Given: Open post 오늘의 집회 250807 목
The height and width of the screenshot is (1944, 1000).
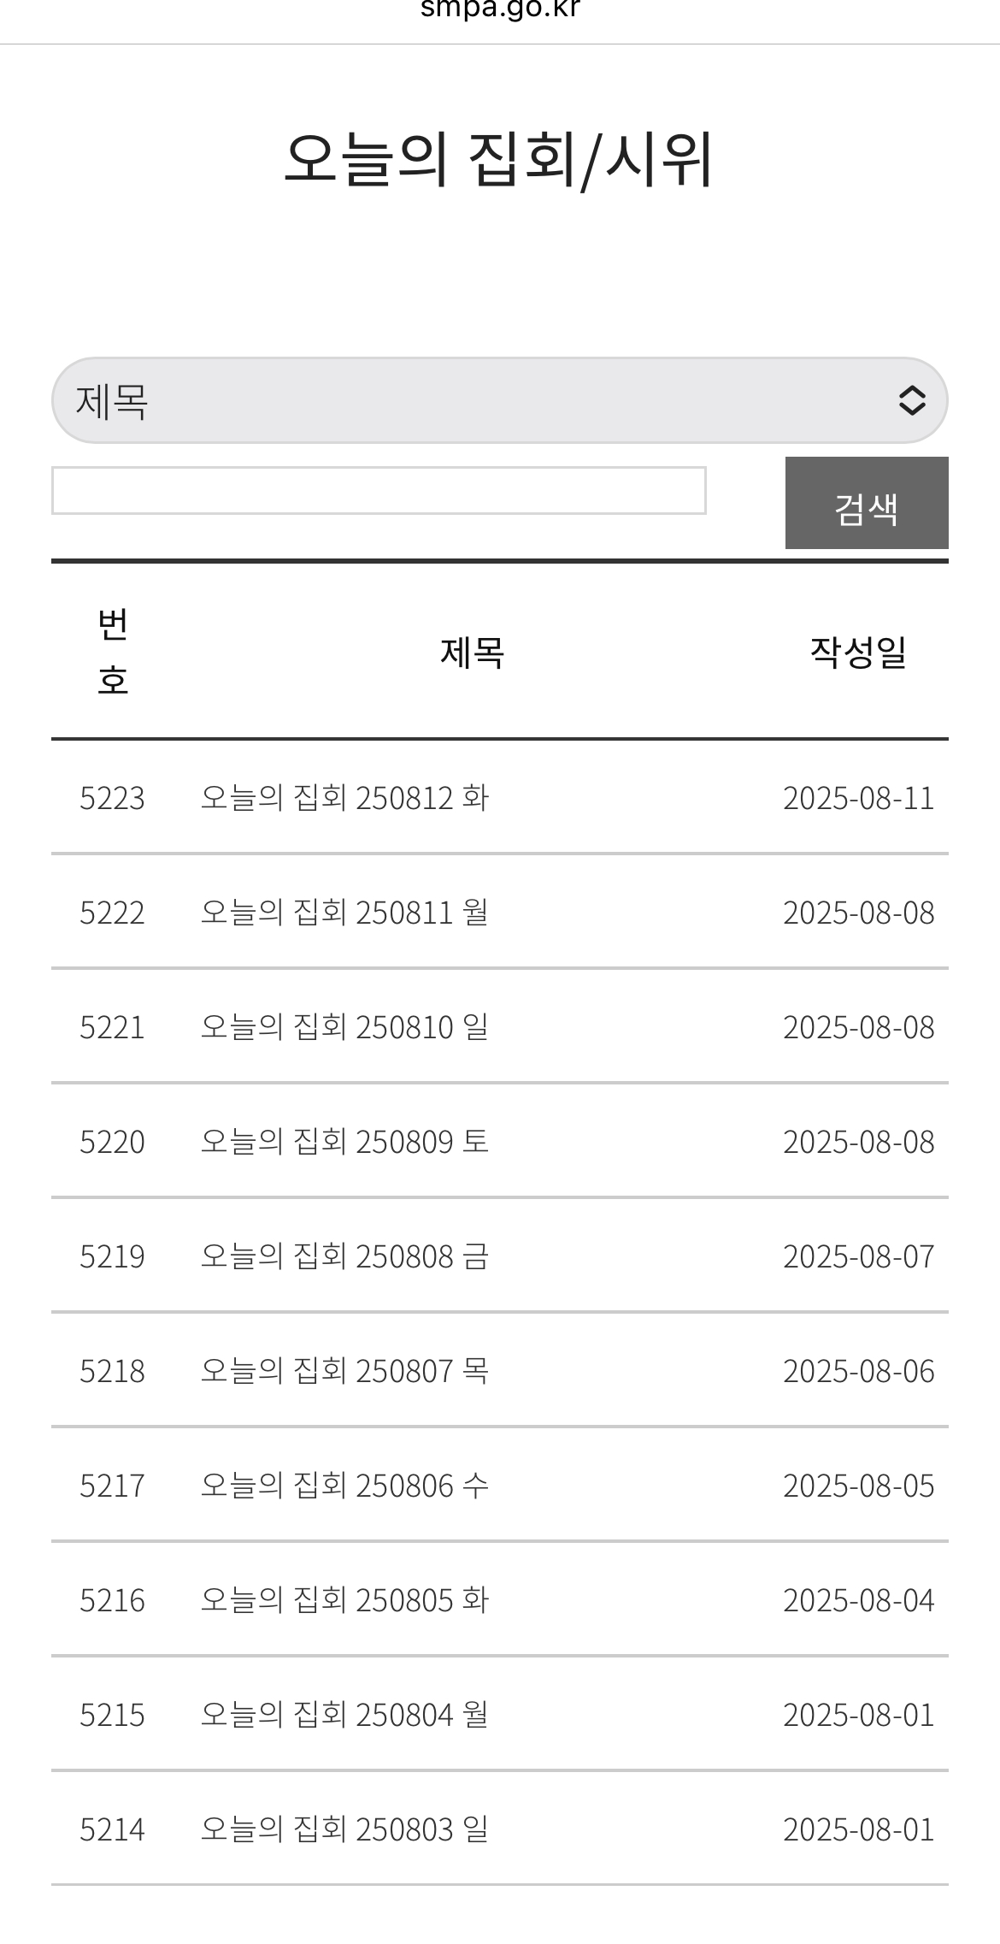Looking at the screenshot, I should click(x=344, y=1371).
